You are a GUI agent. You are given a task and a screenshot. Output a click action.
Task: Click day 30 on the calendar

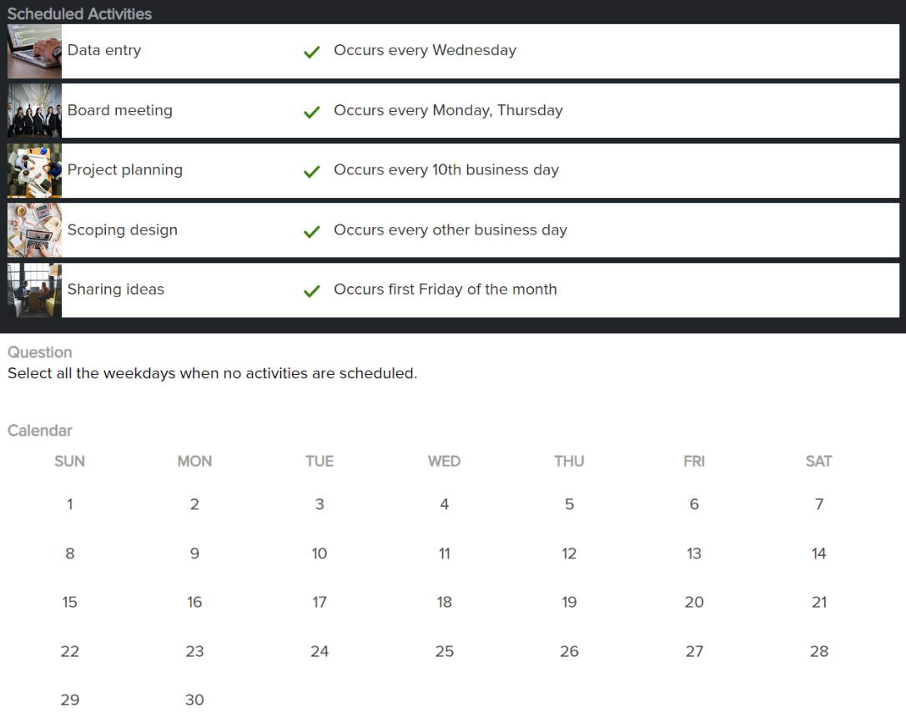pyautogui.click(x=194, y=699)
